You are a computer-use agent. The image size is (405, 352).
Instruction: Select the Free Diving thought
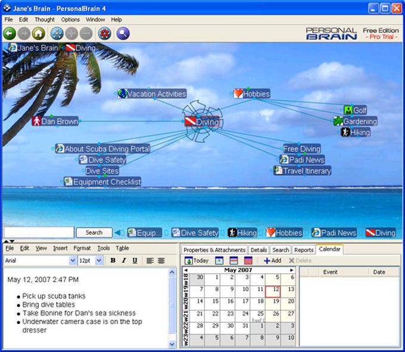[302, 149]
